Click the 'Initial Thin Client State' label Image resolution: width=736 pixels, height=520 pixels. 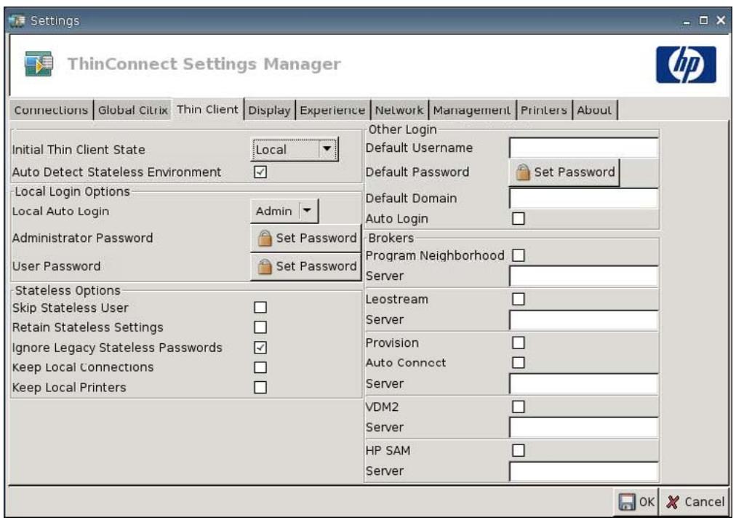[x=79, y=150]
